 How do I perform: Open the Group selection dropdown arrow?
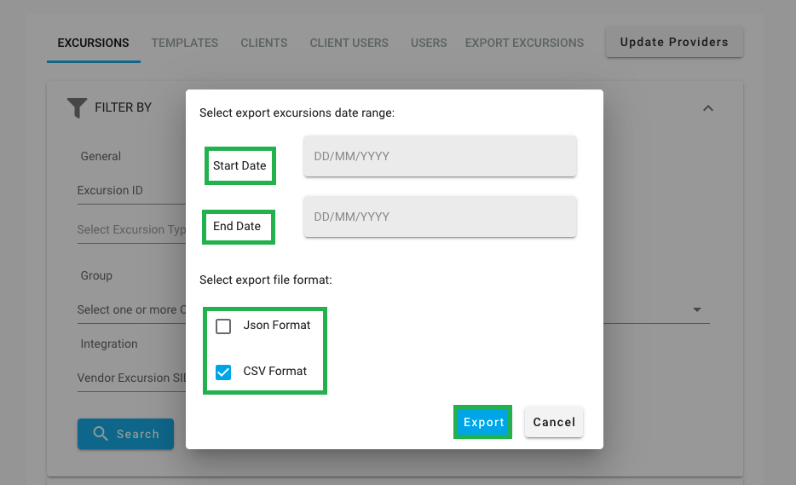(697, 309)
